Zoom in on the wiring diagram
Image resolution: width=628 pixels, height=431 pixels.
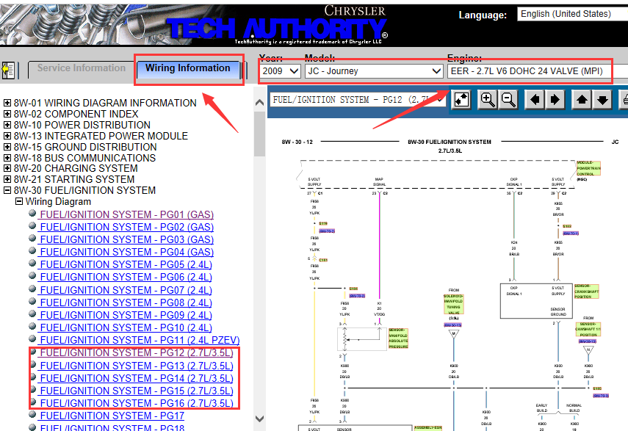[488, 99]
